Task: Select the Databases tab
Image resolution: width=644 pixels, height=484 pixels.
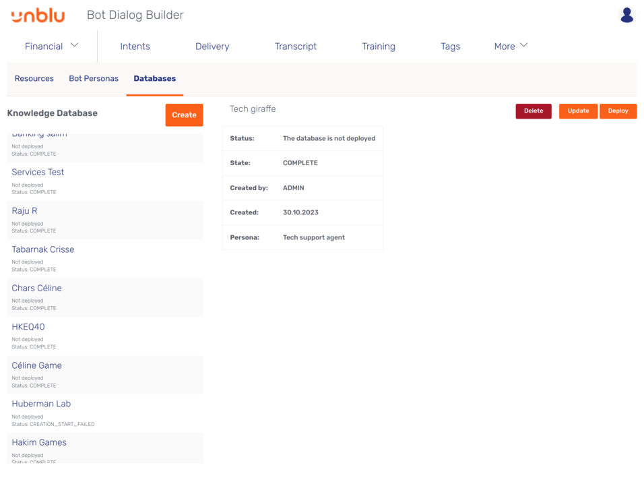Action: pyautogui.click(x=154, y=78)
